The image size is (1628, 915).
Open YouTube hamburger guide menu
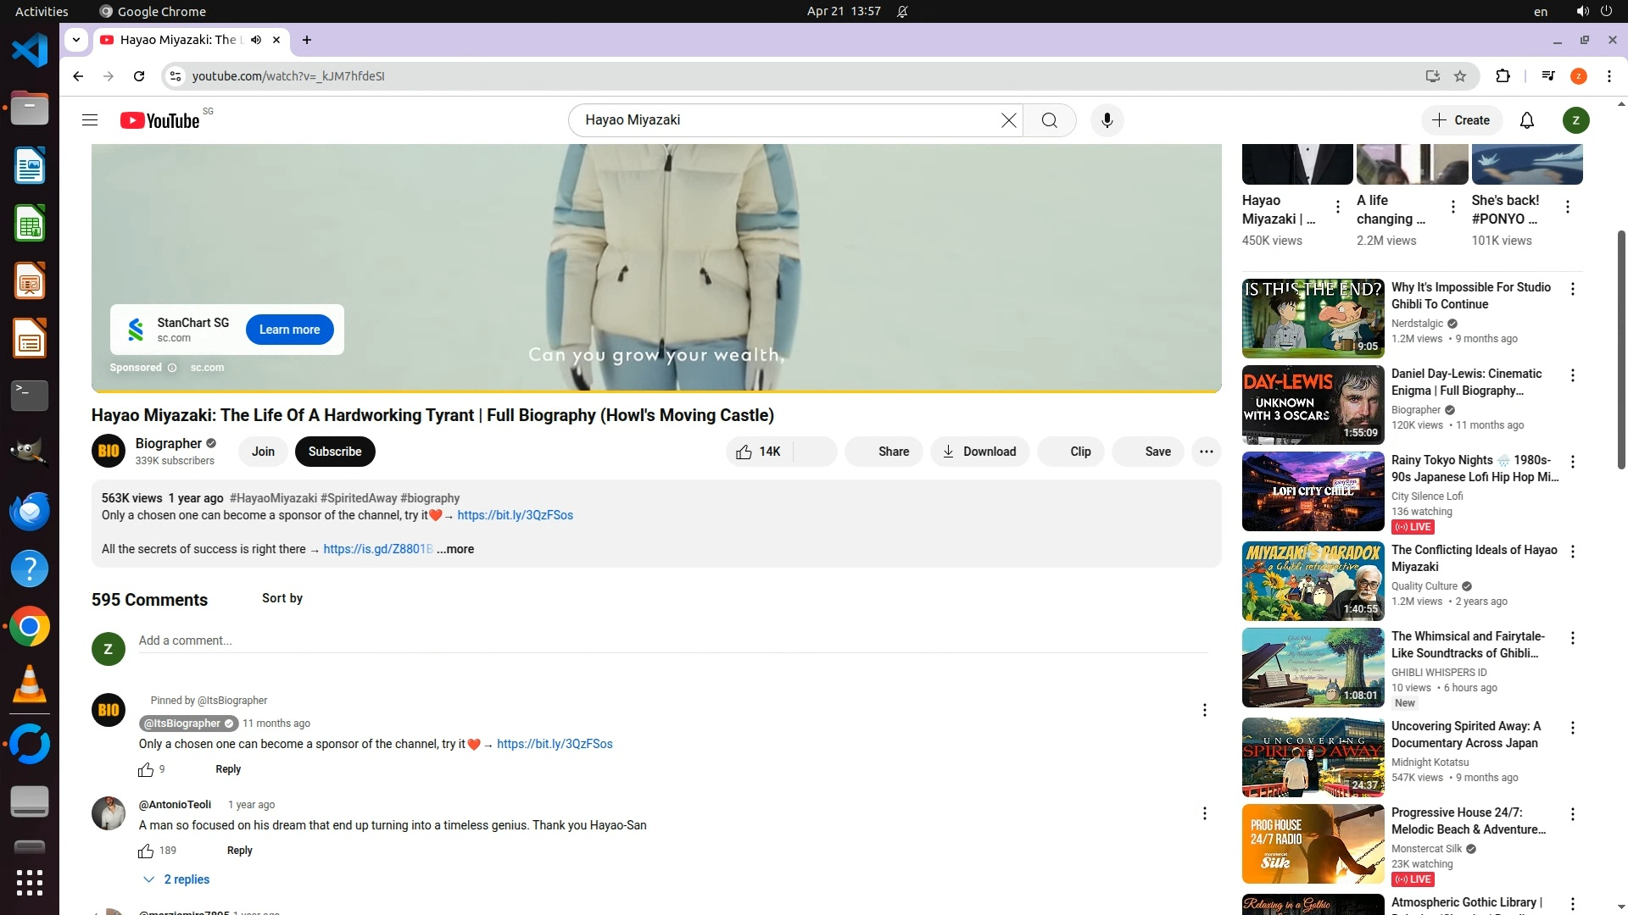(90, 120)
